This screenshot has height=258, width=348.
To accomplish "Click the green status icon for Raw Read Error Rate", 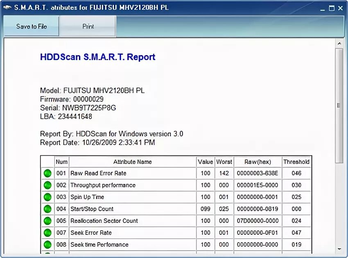I will click(x=47, y=173).
